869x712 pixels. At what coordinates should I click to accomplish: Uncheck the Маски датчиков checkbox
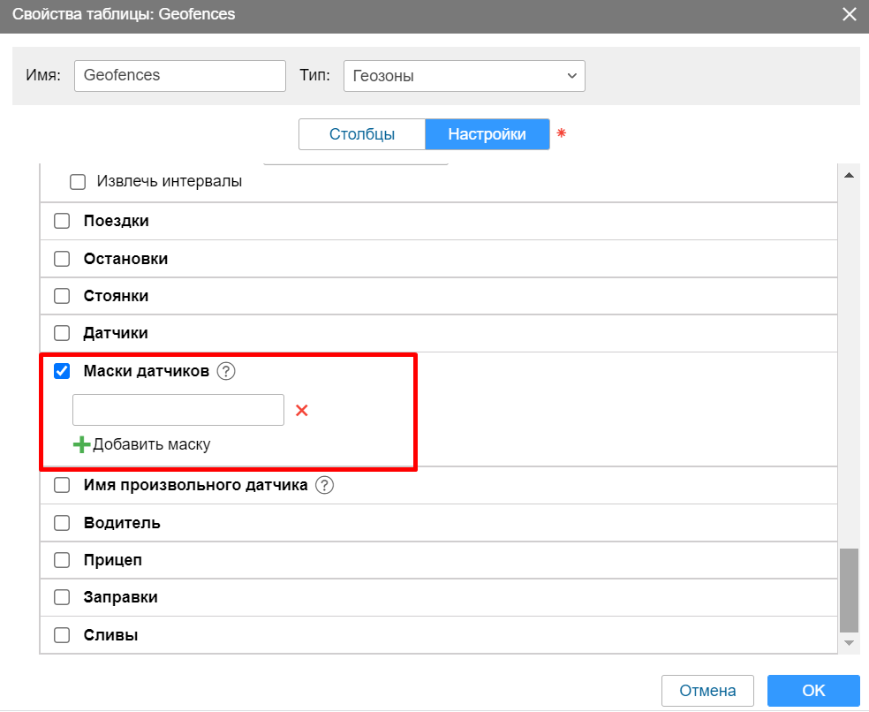click(x=62, y=372)
